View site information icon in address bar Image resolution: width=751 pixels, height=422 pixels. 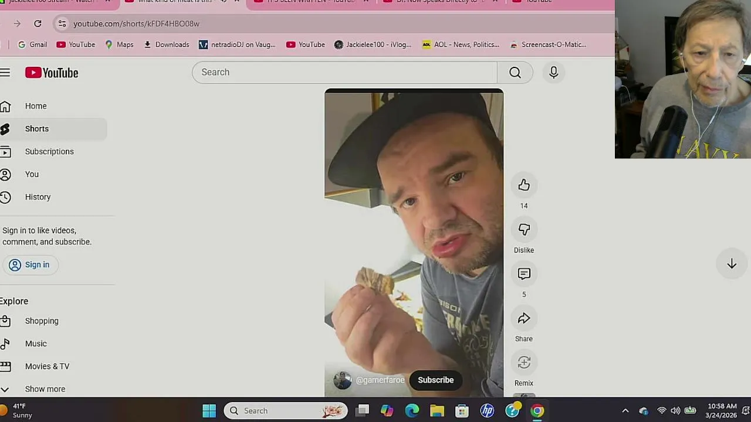[62, 23]
